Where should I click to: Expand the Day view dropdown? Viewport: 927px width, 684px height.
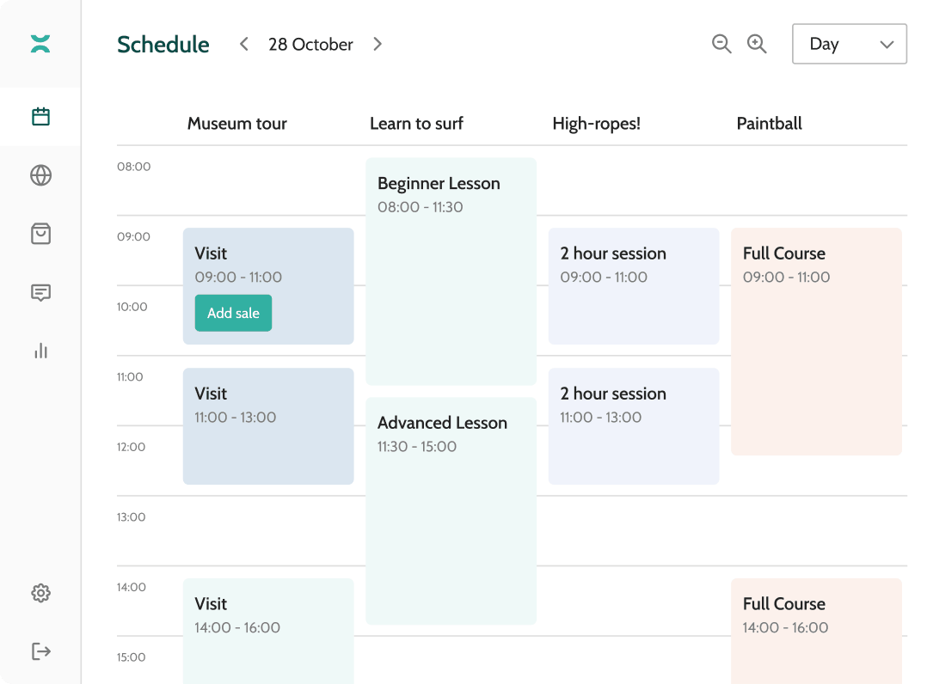(849, 44)
